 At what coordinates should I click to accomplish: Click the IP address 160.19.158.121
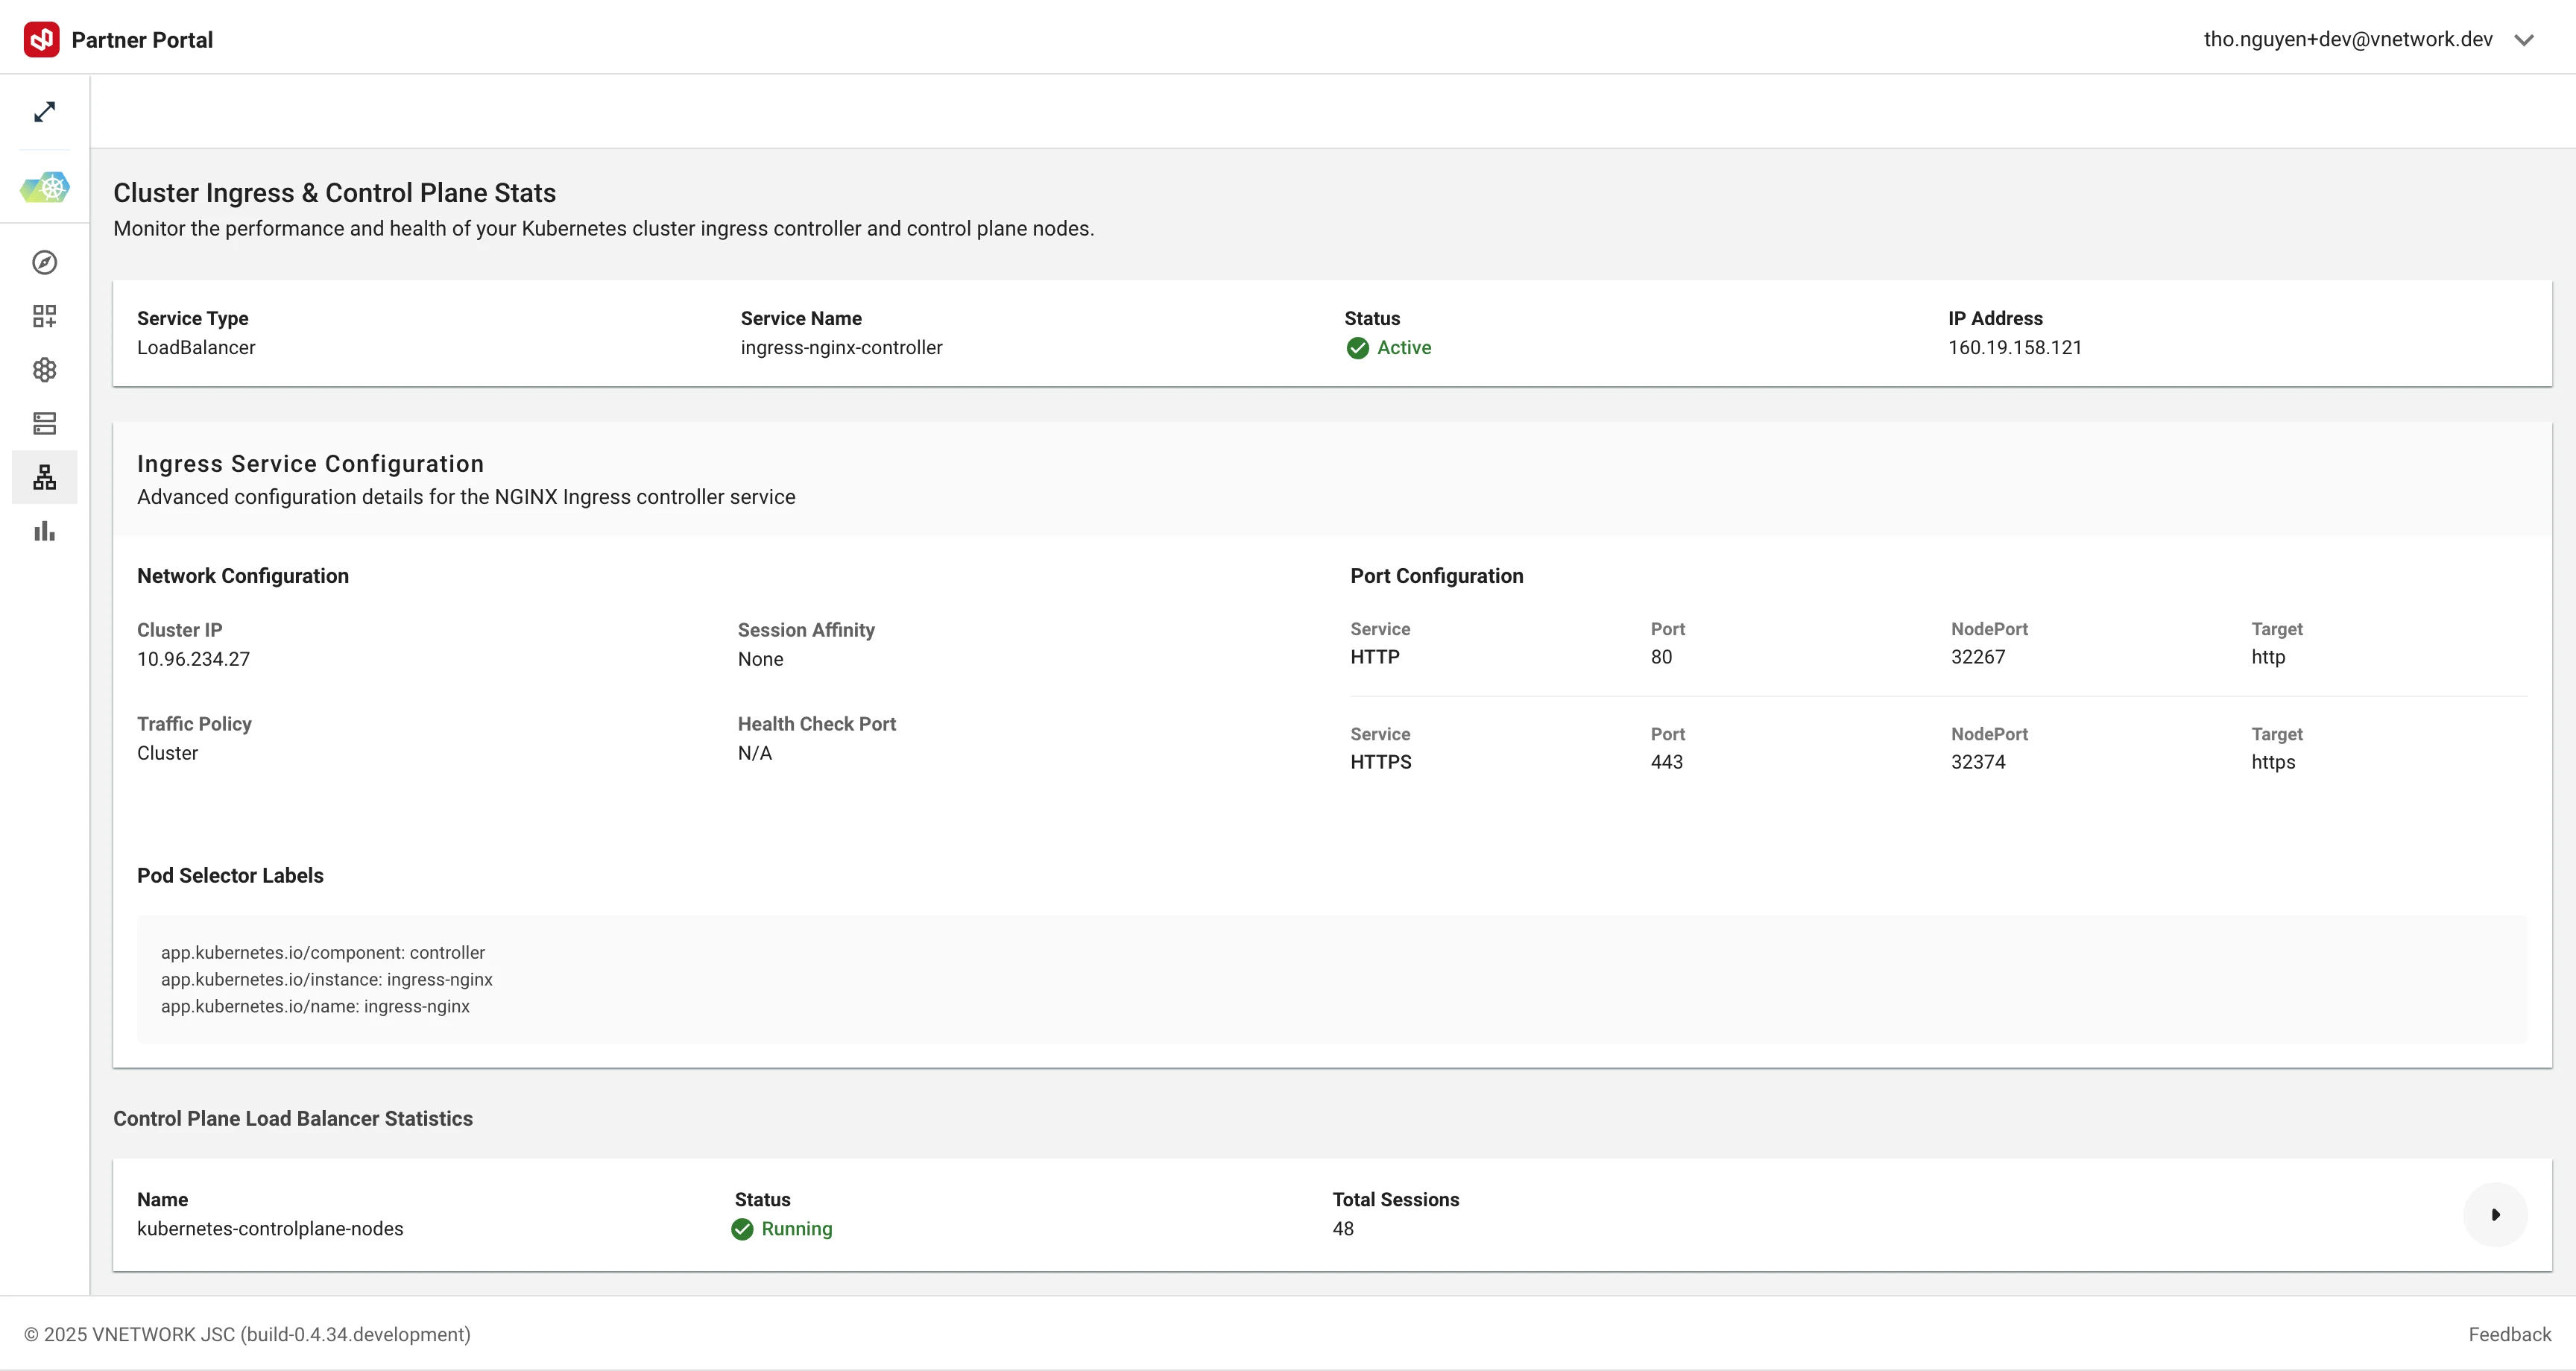[2014, 347]
